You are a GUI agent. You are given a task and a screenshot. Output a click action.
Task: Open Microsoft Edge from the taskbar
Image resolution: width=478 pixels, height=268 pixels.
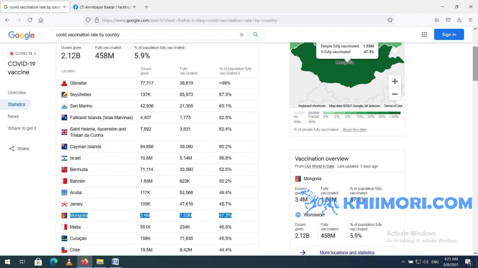pos(54,262)
